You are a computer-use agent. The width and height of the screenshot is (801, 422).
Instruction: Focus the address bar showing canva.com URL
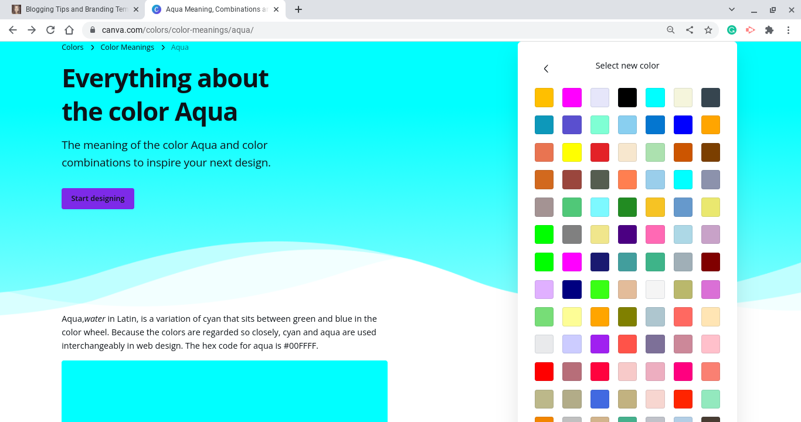[x=375, y=30]
